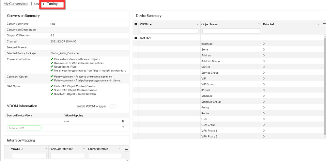This screenshot has height=161, width=326.
Task: Click VDOM filter box in Device Summary
Action: click(169, 31)
